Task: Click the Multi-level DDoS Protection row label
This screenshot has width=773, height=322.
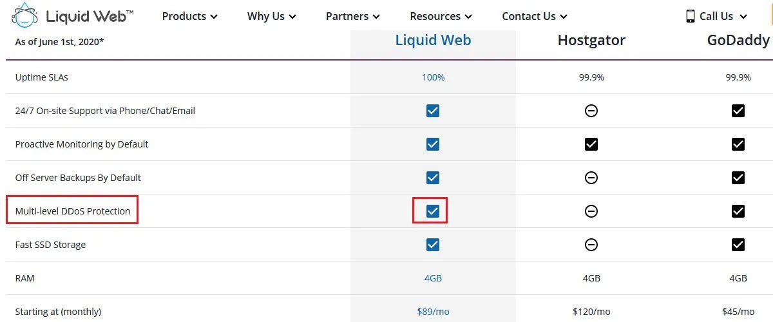Action: pos(73,211)
